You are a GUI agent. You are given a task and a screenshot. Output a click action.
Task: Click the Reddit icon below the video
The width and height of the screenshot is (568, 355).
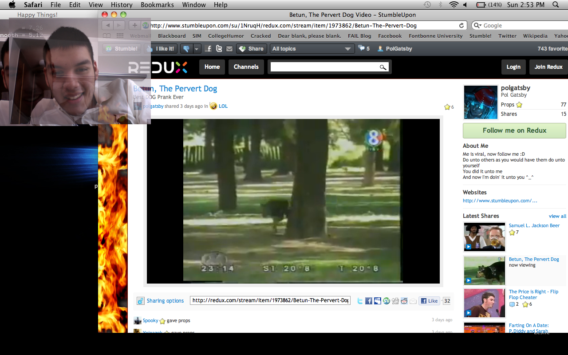[404, 301]
